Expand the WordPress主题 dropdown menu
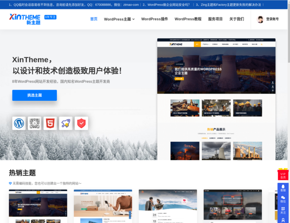290x223 pixels. tap(119, 19)
